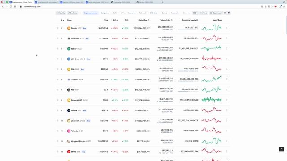Click the Binance USD coin icon
Viewport: 287px width, 161px height.
tap(69, 100)
